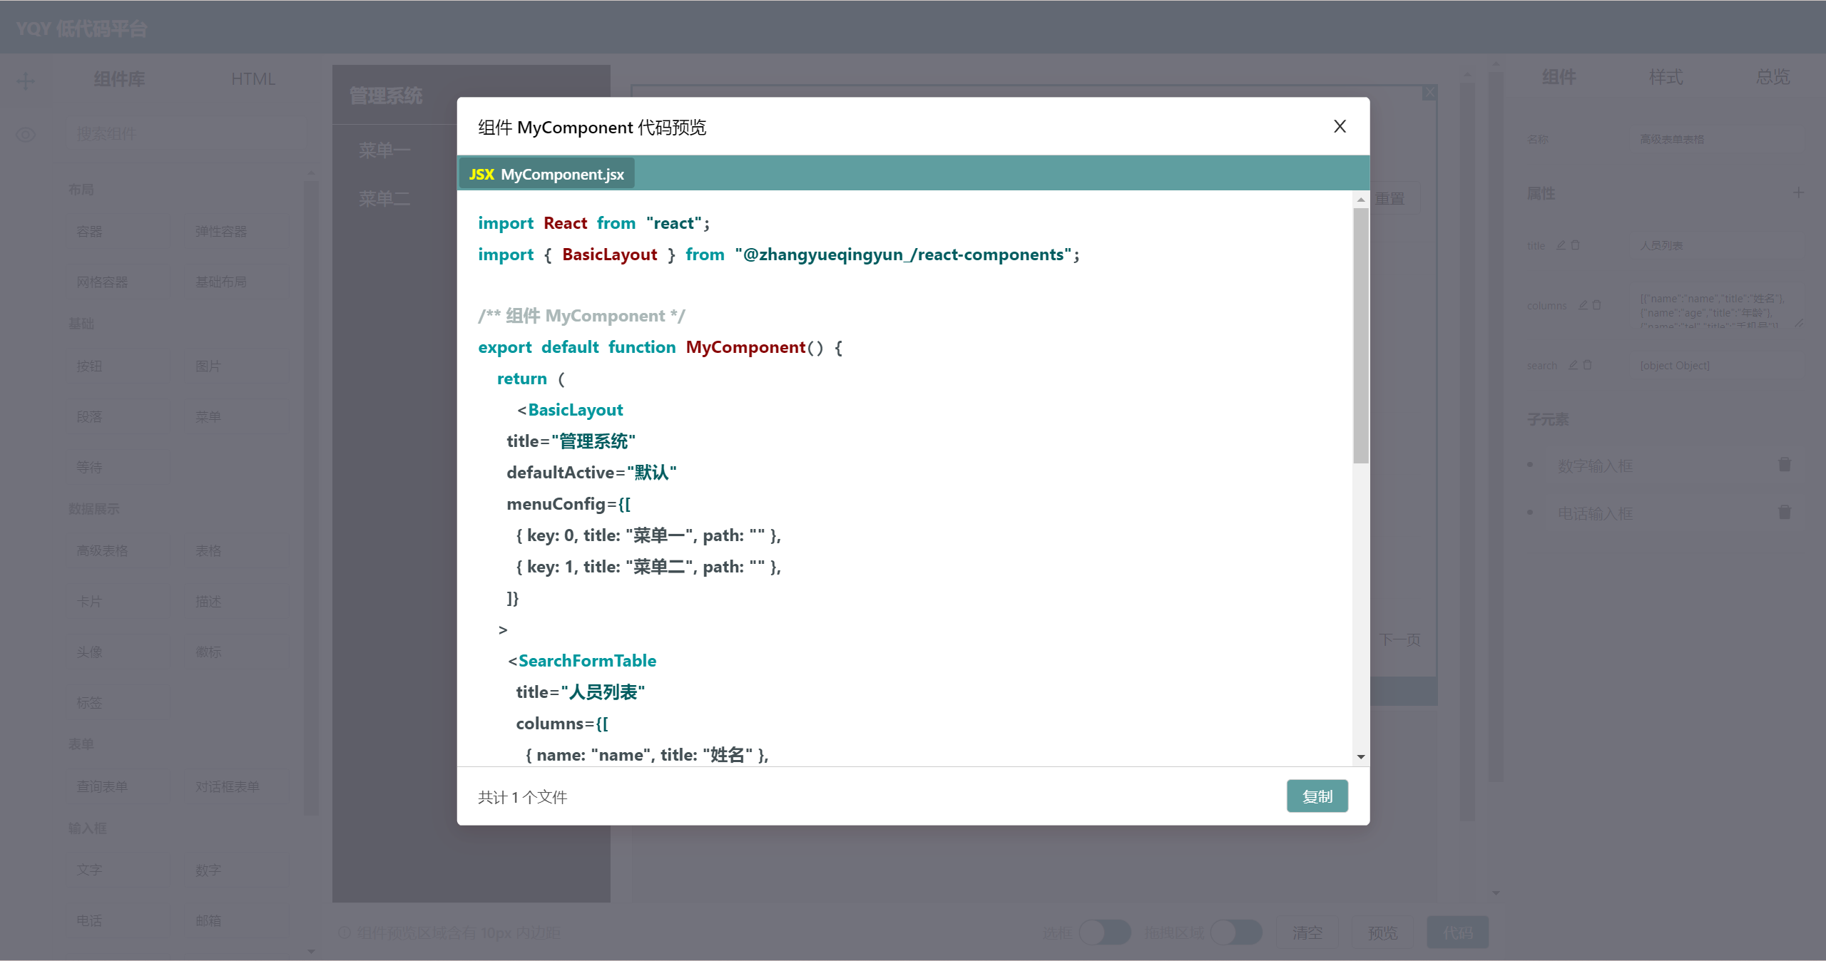Pick the 邮箱 component
Screen dimensions: 1826x961
pyautogui.click(x=235, y=921)
